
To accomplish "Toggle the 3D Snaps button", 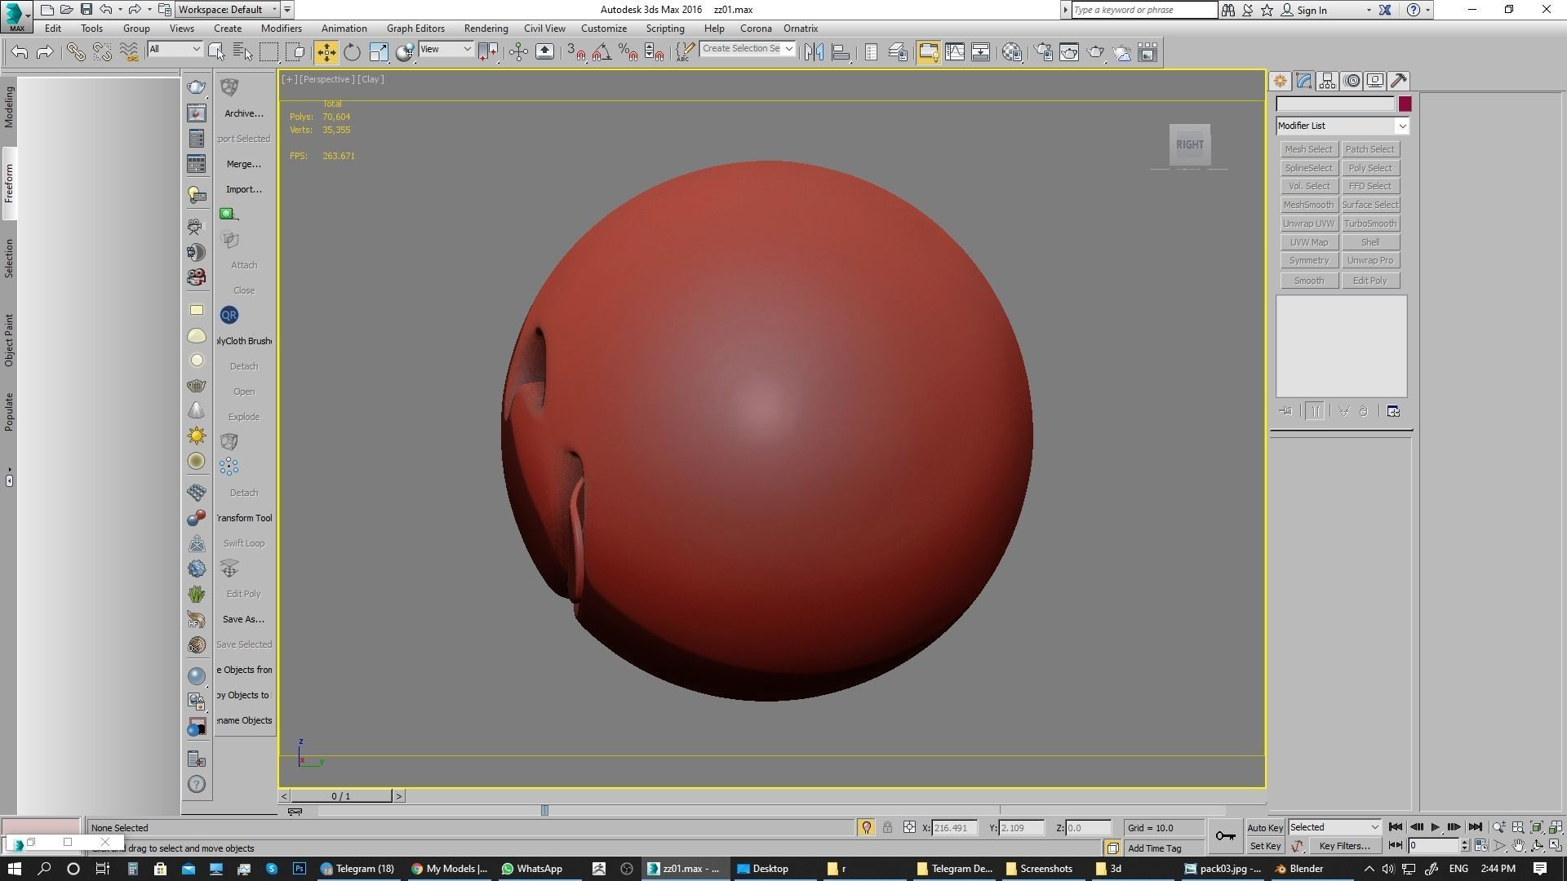I will click(x=575, y=52).
